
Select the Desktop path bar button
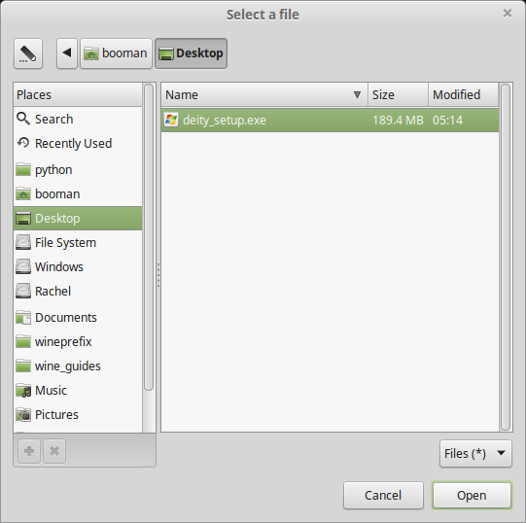pos(191,53)
